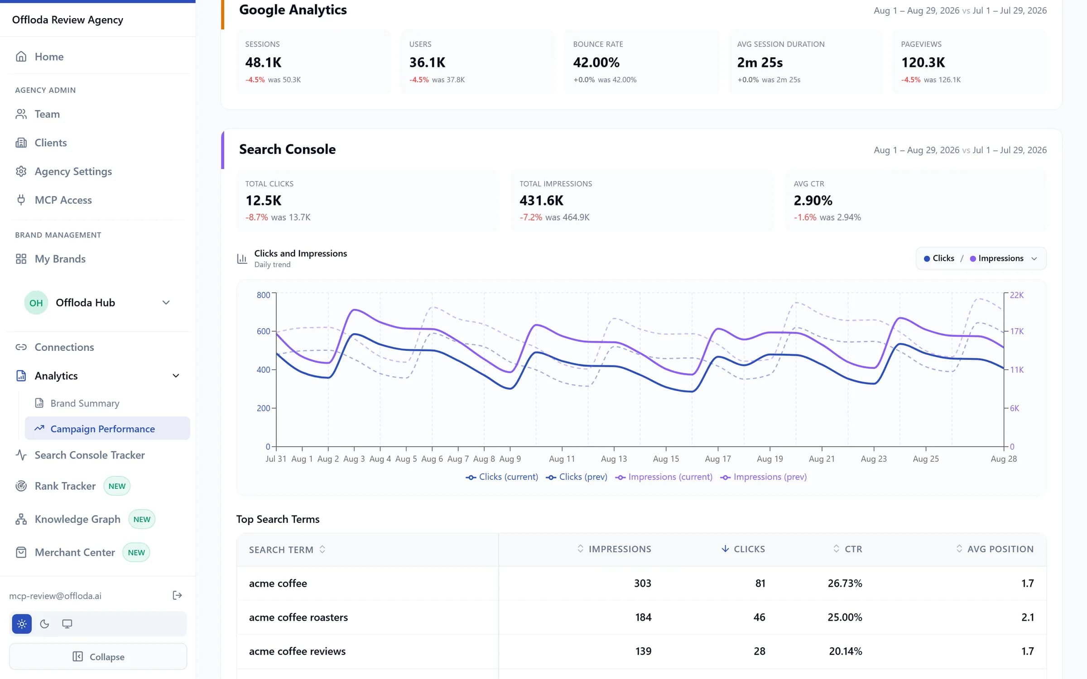
Task: Open the Clients page
Action: tap(51, 143)
